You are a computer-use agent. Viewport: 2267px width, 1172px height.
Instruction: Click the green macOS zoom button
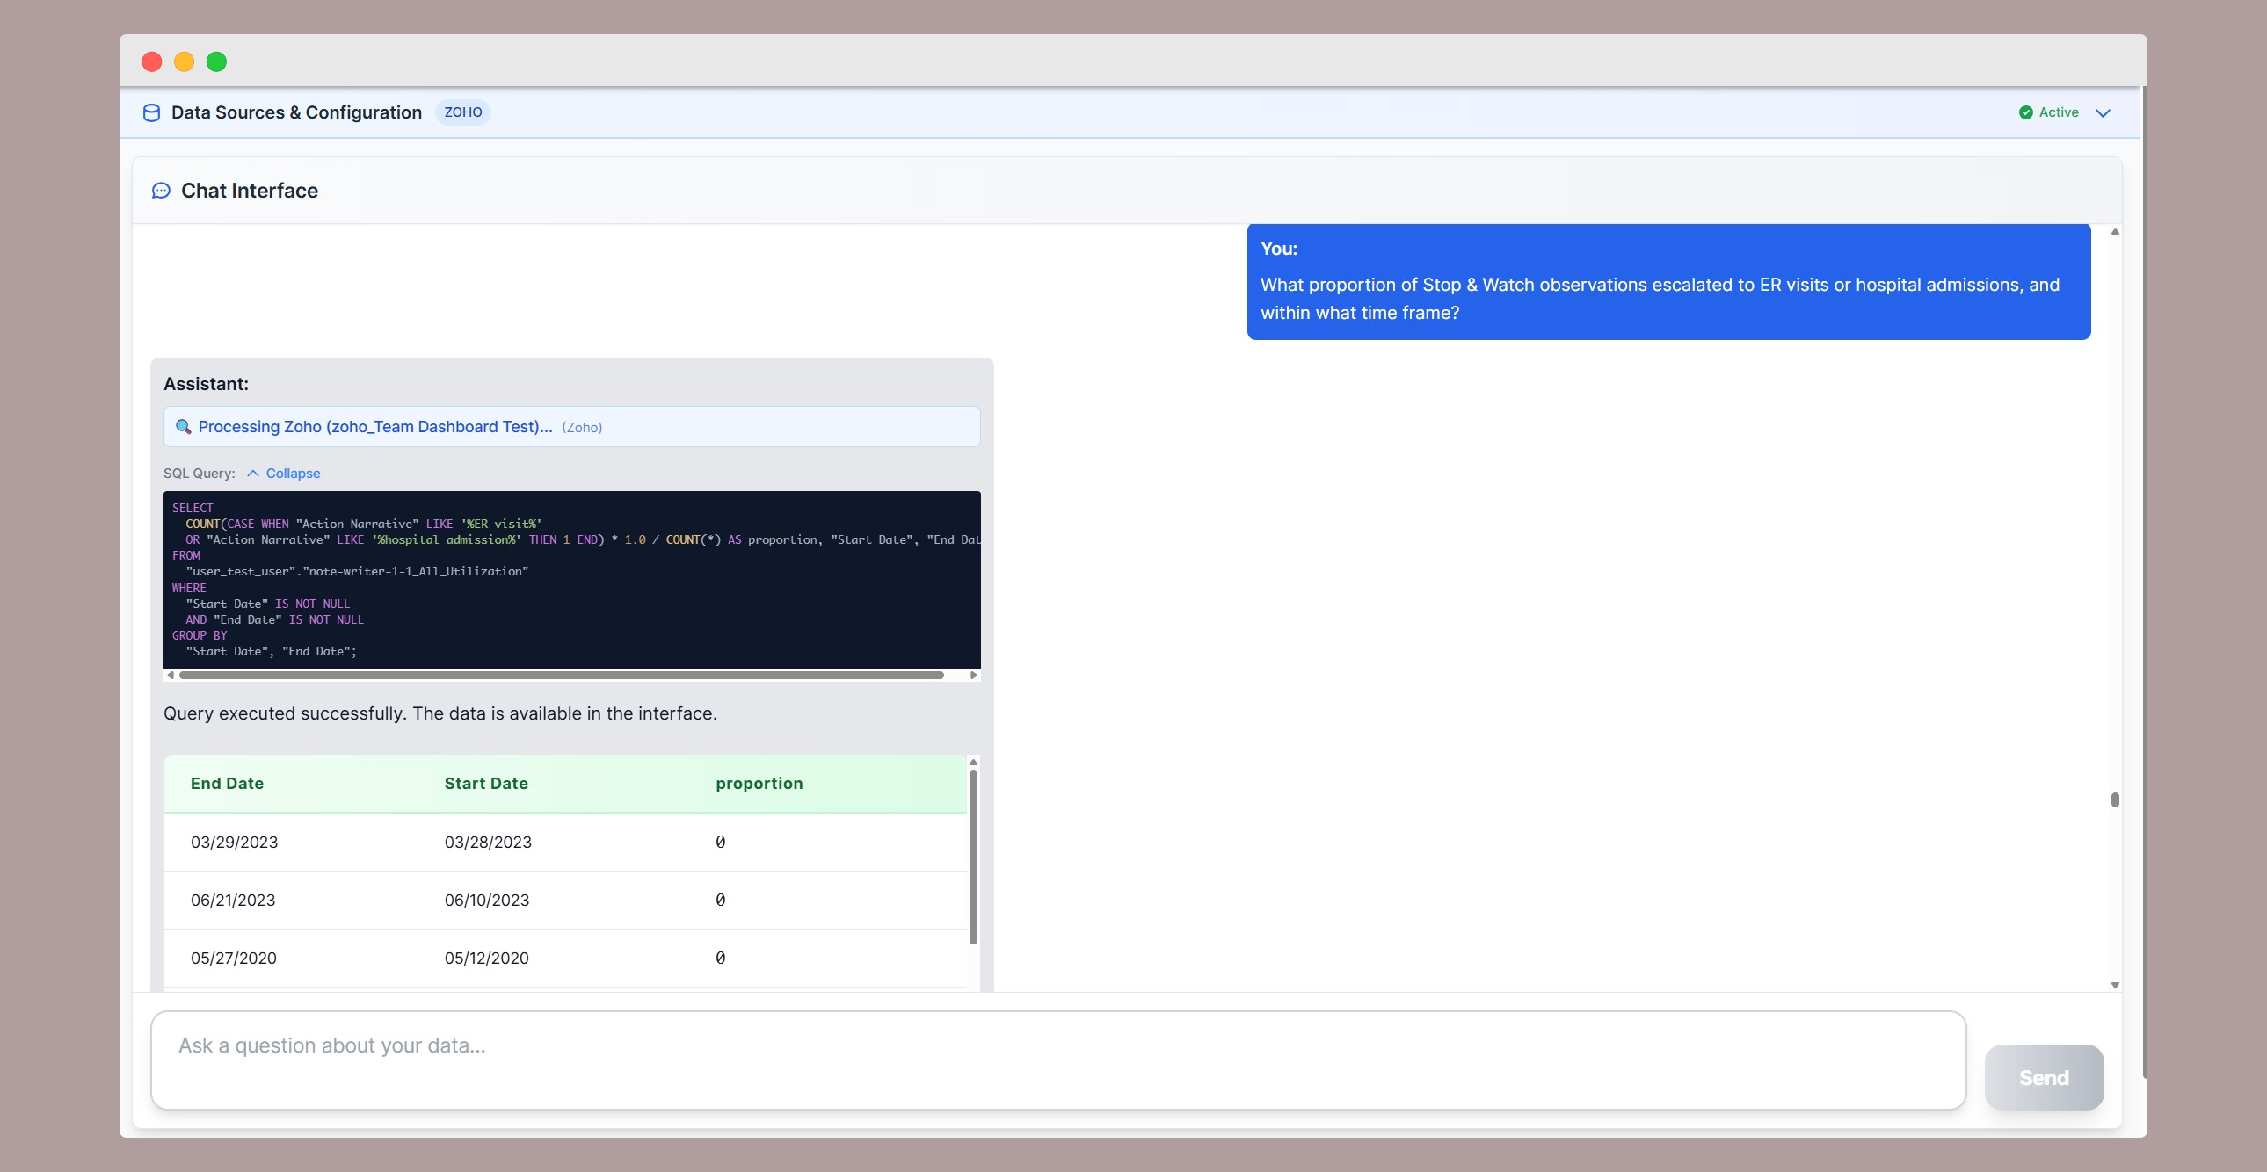coord(216,61)
